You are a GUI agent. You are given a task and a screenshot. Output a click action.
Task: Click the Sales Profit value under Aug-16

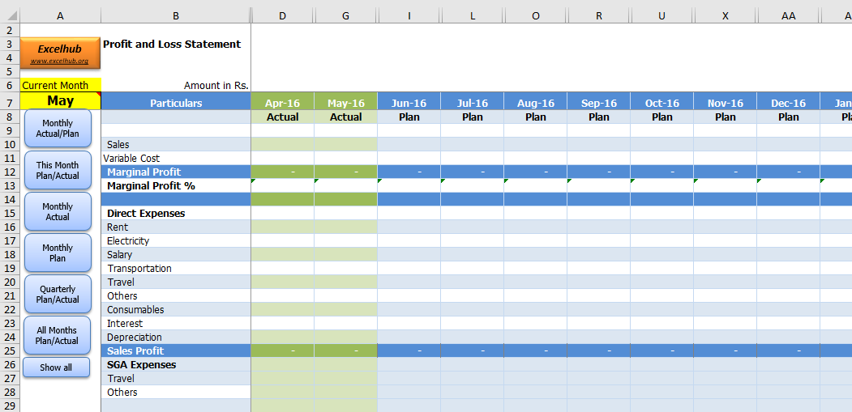pos(536,350)
